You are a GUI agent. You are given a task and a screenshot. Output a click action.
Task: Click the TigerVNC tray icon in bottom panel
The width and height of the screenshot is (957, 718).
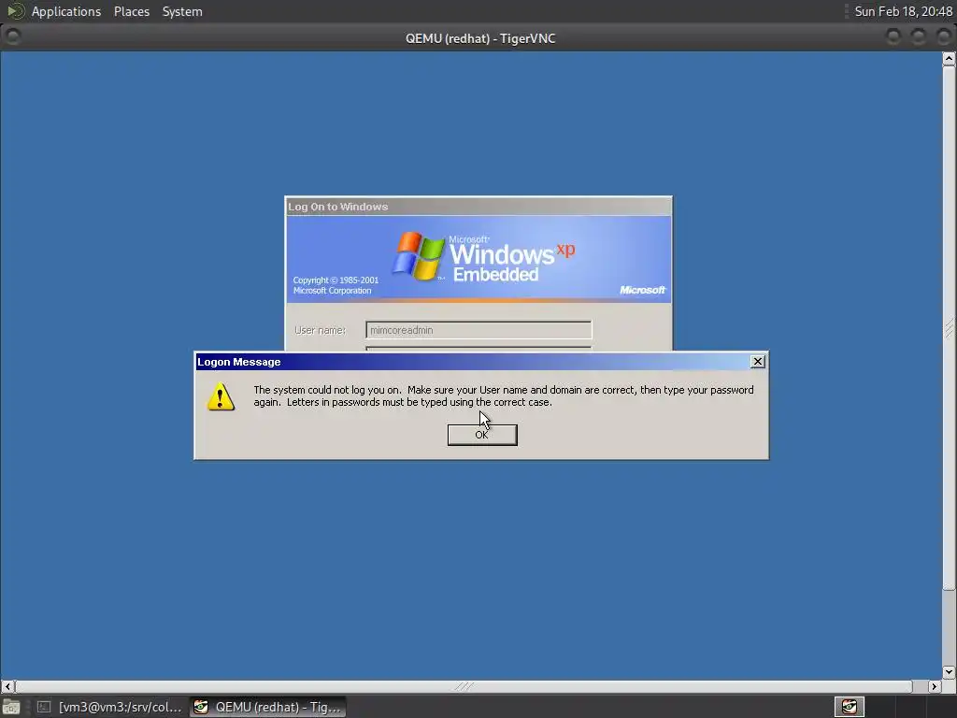point(849,707)
